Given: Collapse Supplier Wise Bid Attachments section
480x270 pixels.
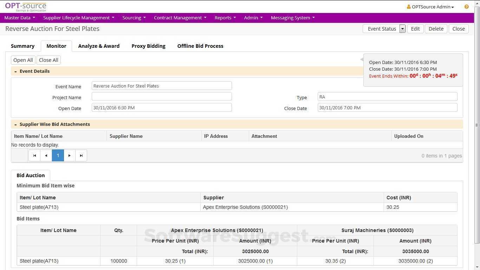Looking at the screenshot, I should (15, 124).
